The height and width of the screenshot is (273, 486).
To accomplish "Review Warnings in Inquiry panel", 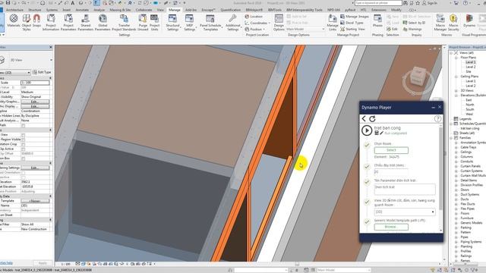I will pos(412,29).
